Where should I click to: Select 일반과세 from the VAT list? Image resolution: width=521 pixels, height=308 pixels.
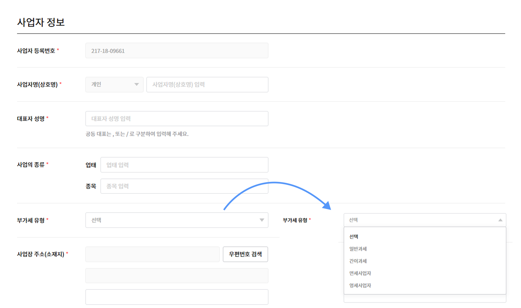[x=358, y=249]
